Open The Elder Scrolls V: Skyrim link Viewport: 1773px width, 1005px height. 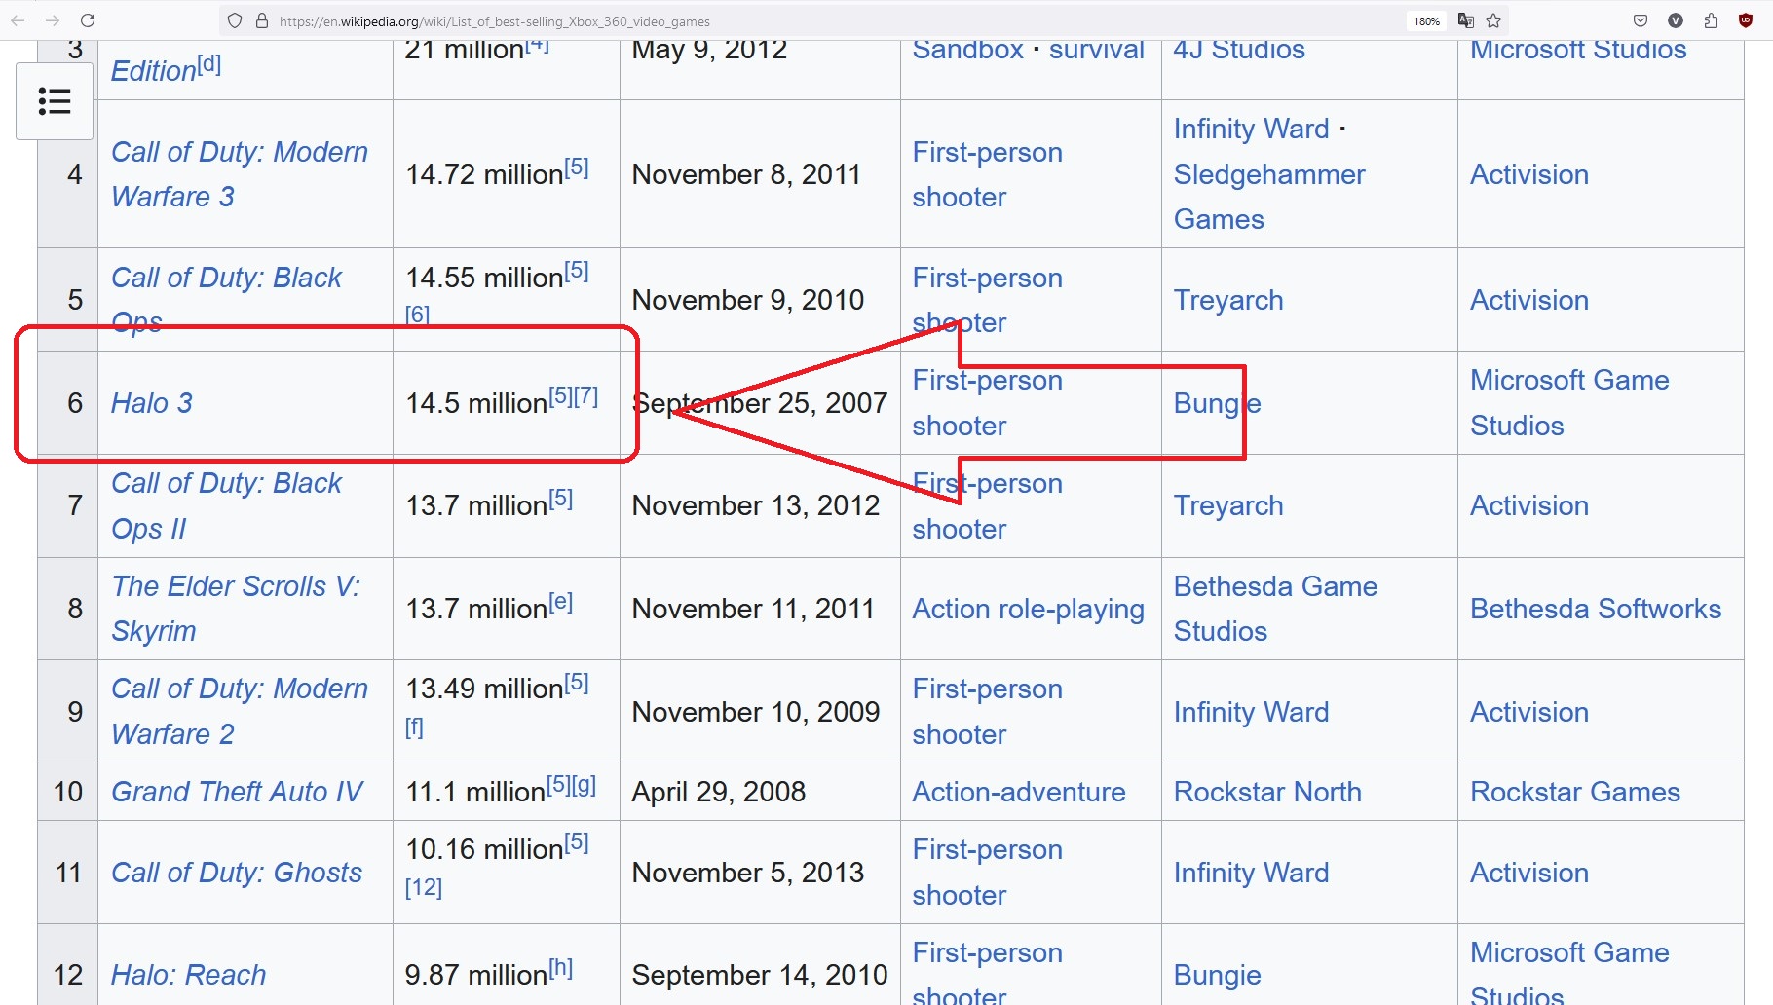236,609
